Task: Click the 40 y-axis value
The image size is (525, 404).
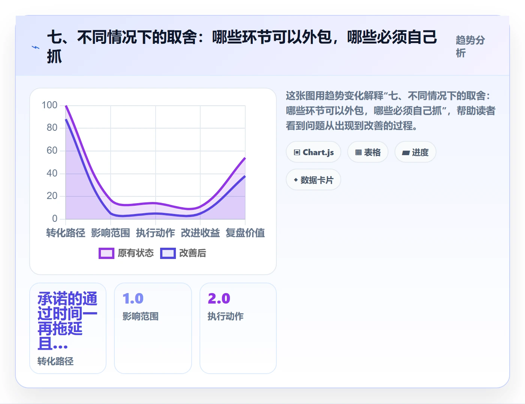Action: click(x=52, y=174)
